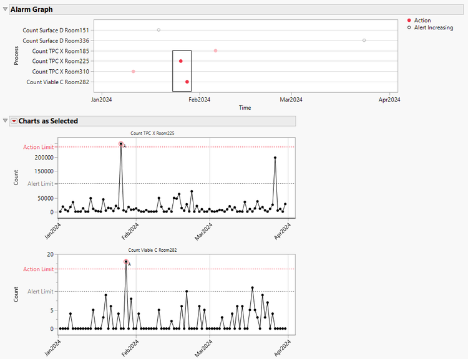Open the Charts as Selected red triangle menu
The width and height of the screenshot is (468, 359).
[x=14, y=121]
